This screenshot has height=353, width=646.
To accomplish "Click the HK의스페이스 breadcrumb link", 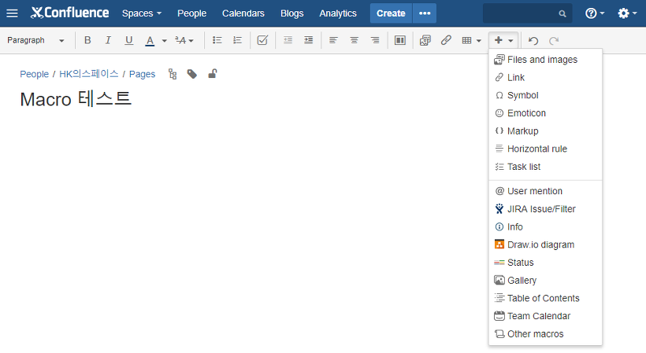I will pyautogui.click(x=88, y=74).
